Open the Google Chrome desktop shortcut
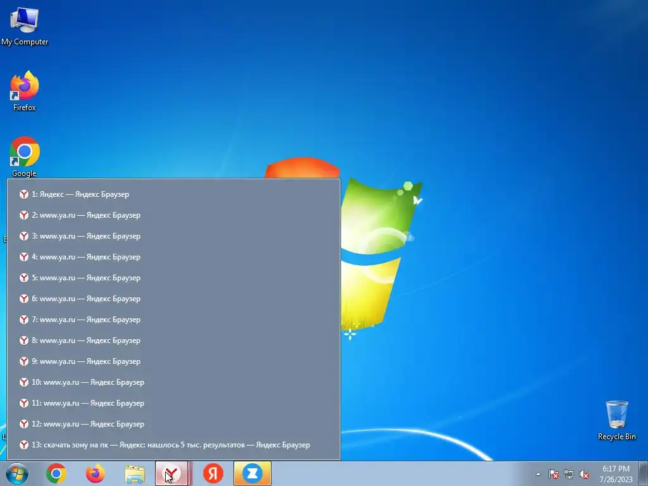The width and height of the screenshot is (648, 486). click(25, 157)
